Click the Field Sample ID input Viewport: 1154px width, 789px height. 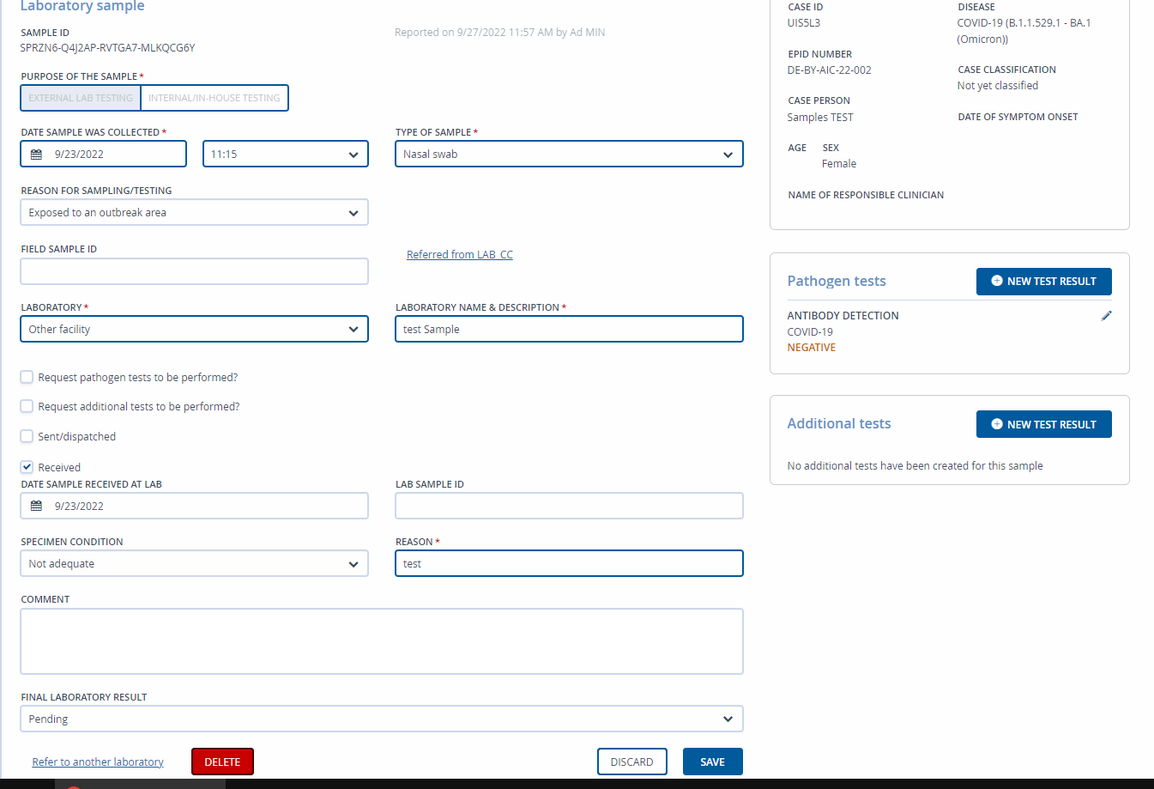tap(194, 271)
